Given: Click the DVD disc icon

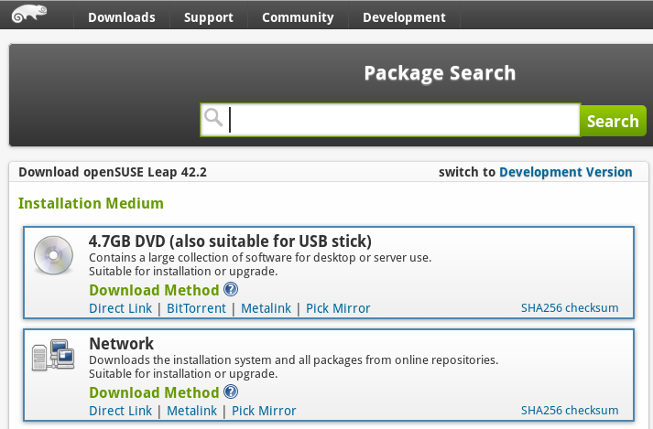Looking at the screenshot, I should 54,255.
